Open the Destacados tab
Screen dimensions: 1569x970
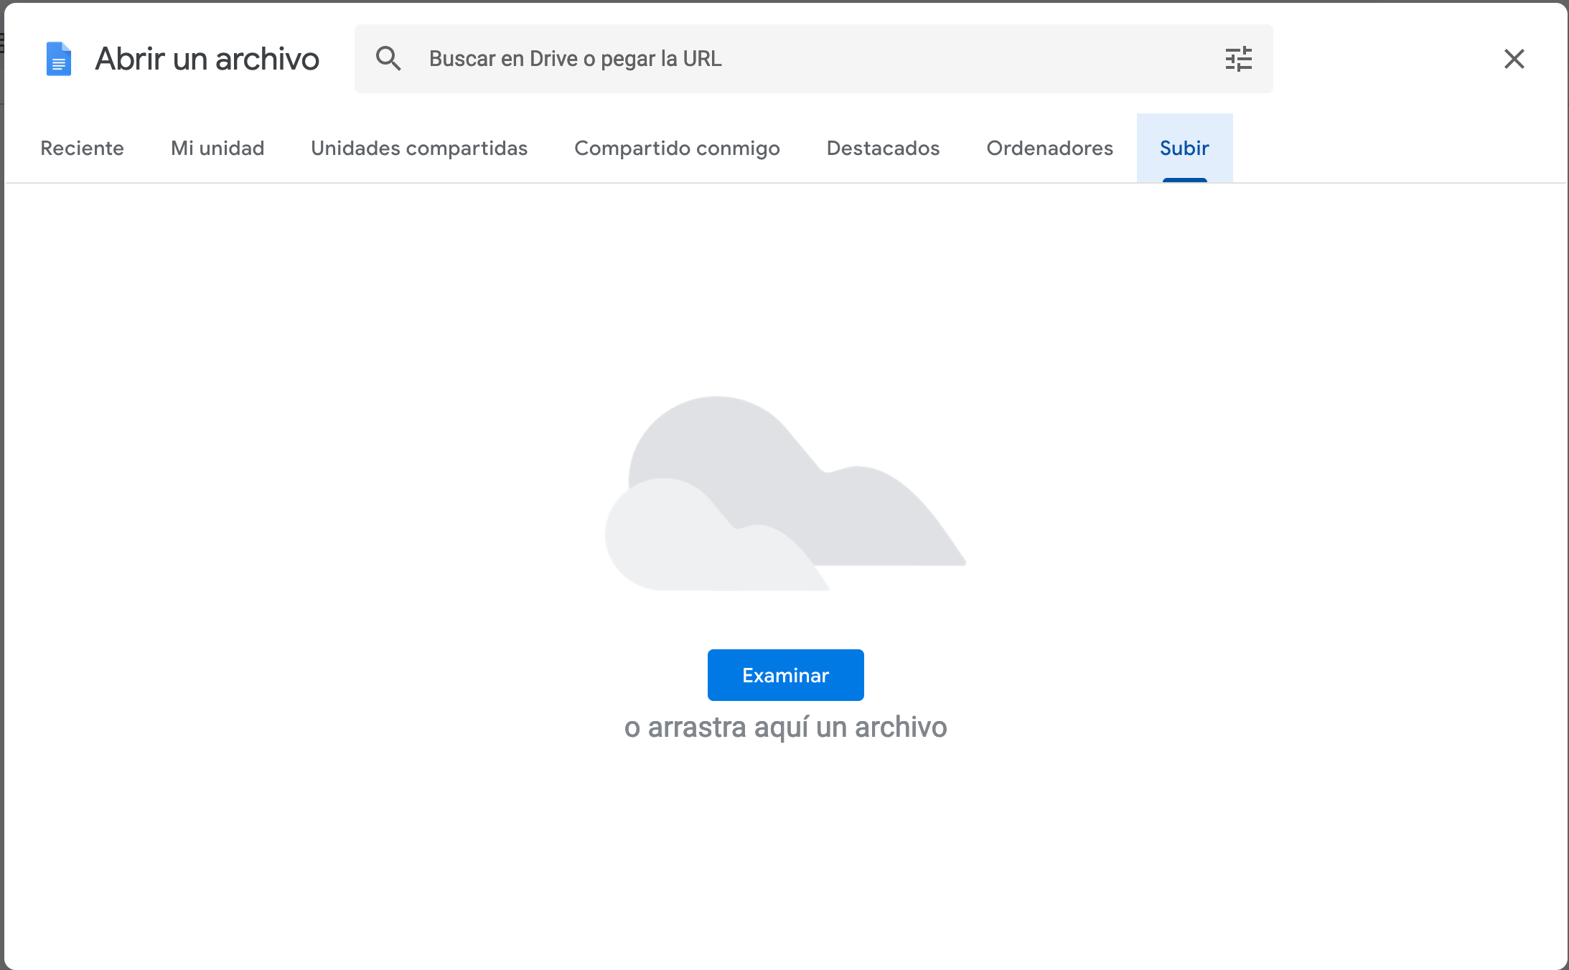[x=883, y=149]
